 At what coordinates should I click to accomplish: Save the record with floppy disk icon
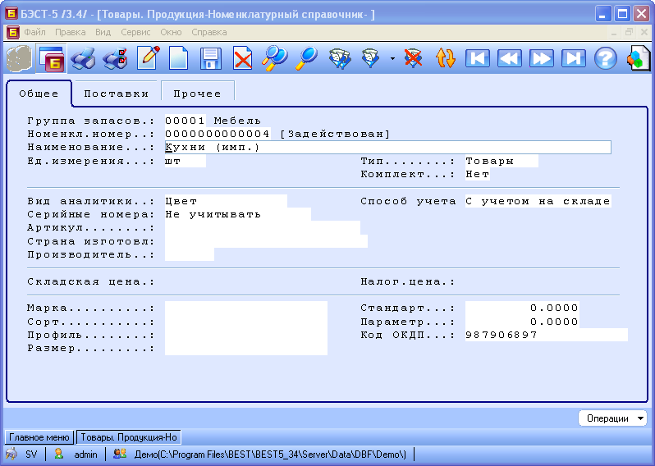point(210,58)
